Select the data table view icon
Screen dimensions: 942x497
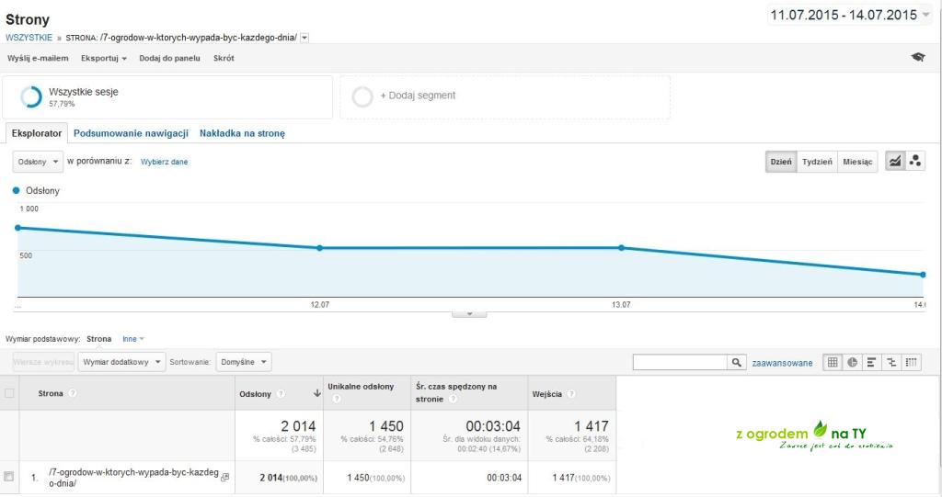click(x=833, y=363)
